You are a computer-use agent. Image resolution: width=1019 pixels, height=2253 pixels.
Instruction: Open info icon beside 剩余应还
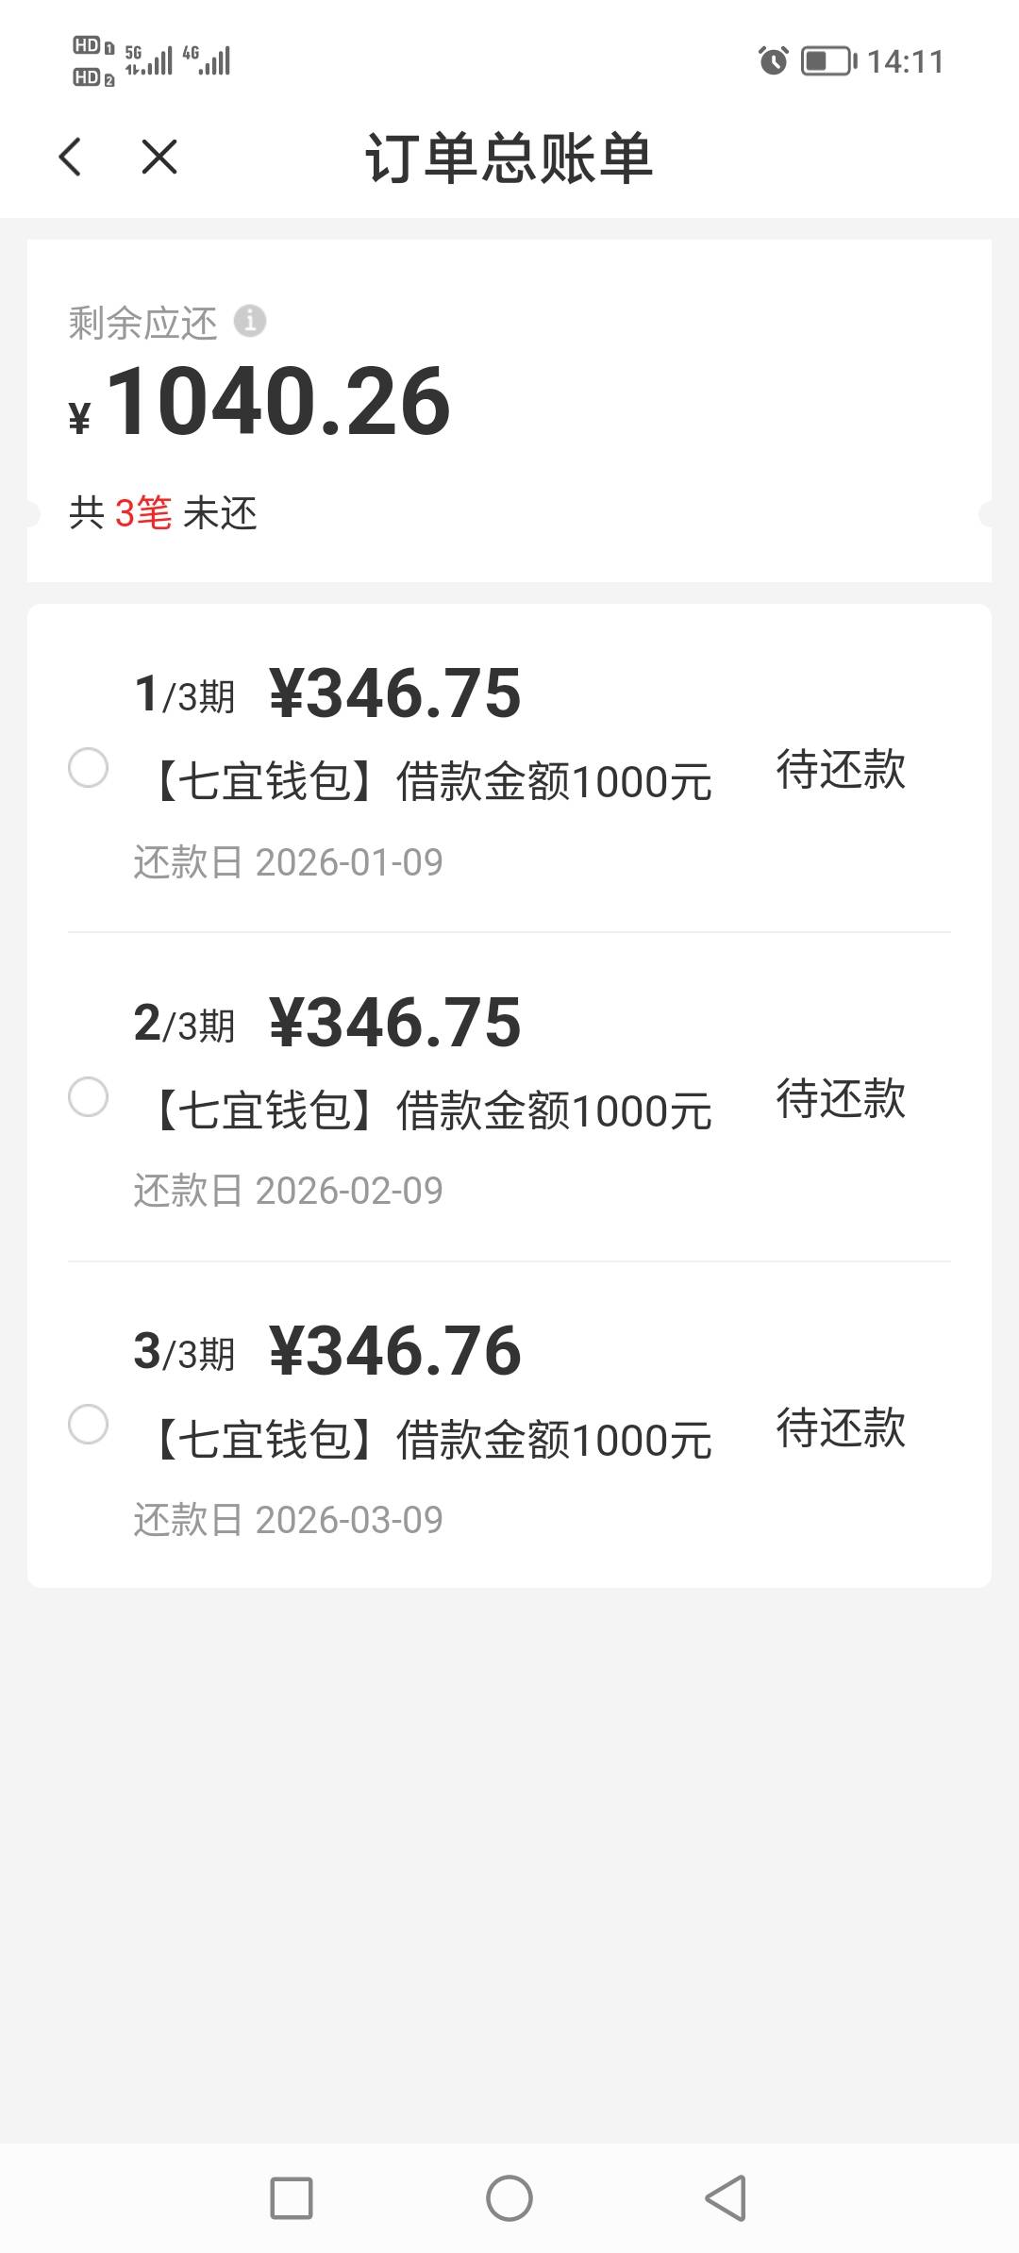[250, 321]
